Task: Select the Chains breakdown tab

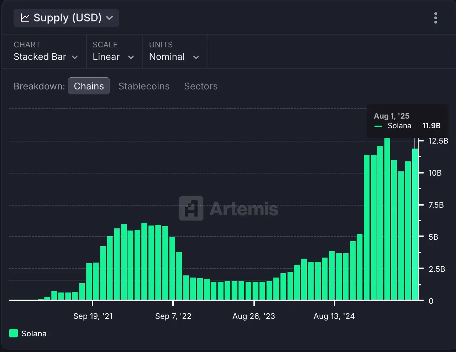Action: pos(89,86)
